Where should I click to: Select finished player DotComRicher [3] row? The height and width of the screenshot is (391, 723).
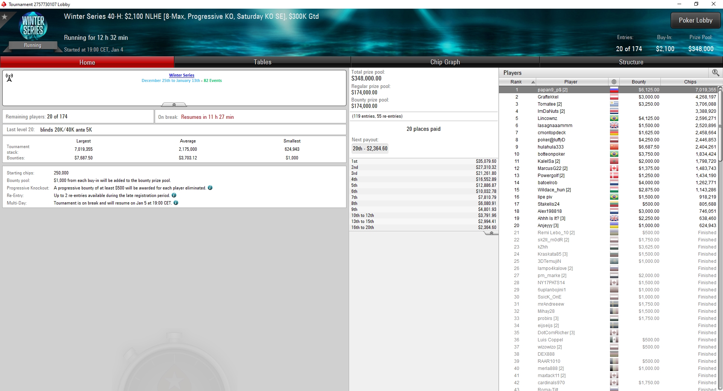tap(609, 333)
